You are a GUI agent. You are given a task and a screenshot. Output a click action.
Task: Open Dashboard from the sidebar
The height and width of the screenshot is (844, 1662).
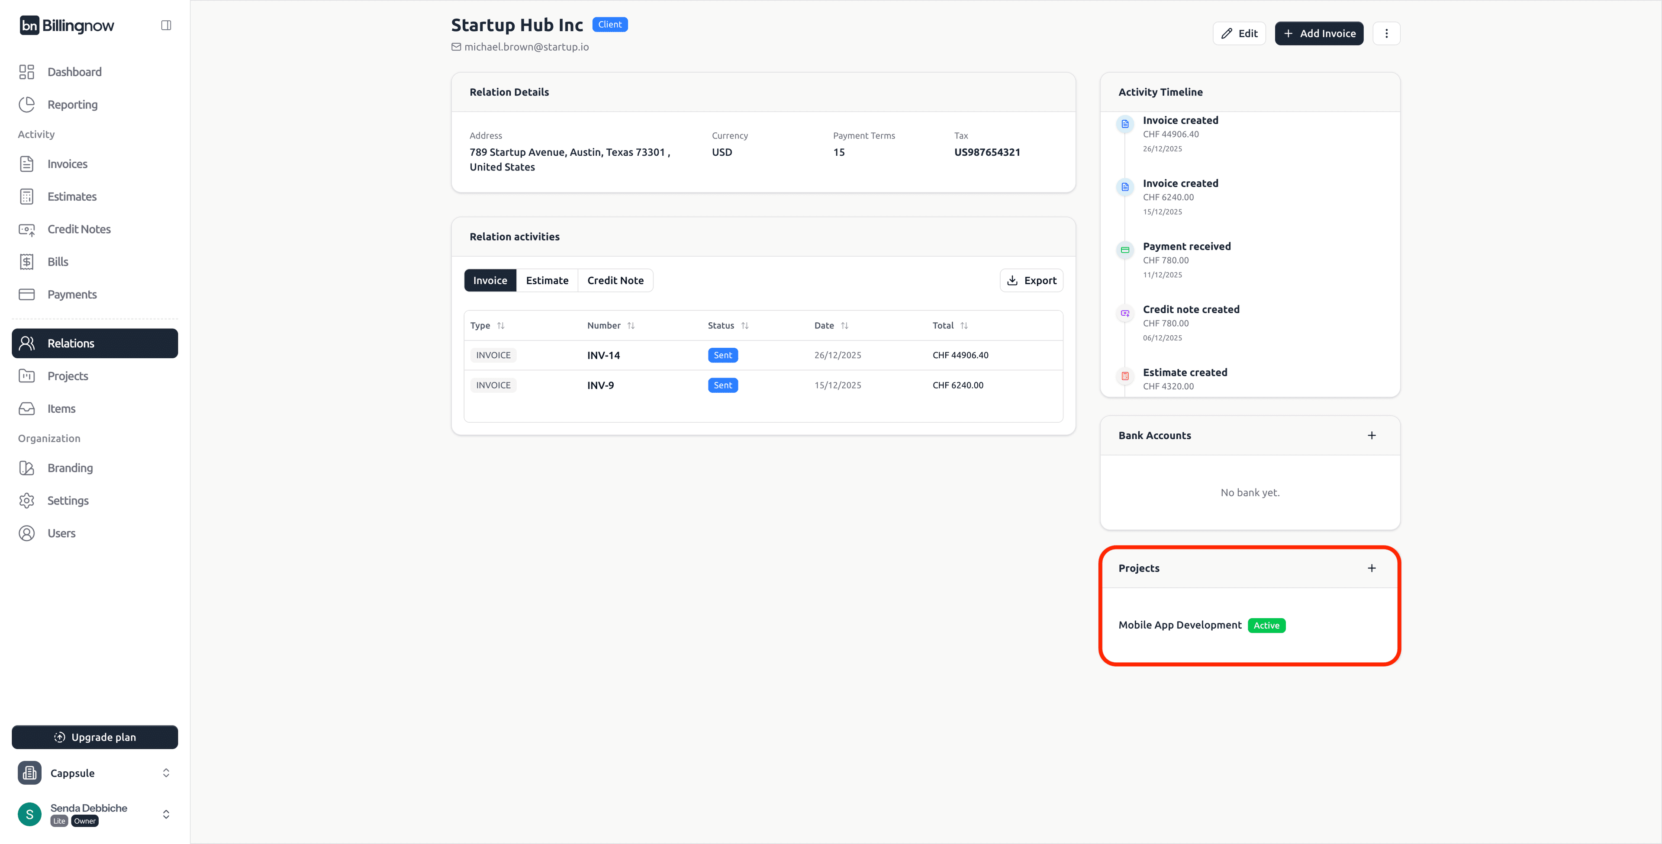point(74,71)
